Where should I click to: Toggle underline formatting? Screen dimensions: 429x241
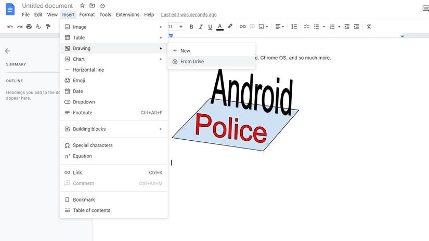pos(210,26)
